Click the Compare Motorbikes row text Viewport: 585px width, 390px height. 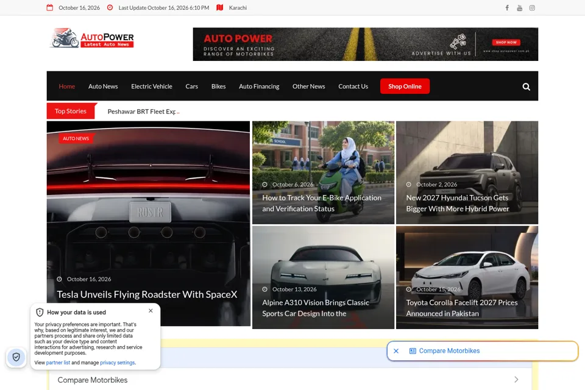pos(93,380)
